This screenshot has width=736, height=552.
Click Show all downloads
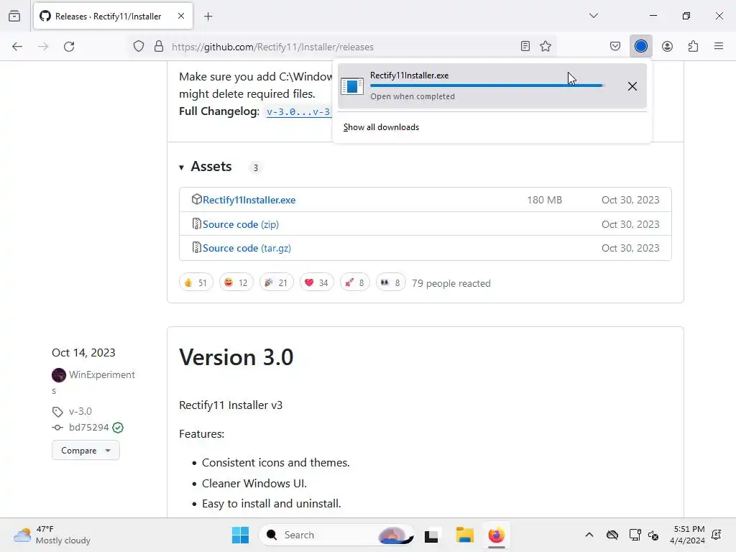[x=381, y=127]
